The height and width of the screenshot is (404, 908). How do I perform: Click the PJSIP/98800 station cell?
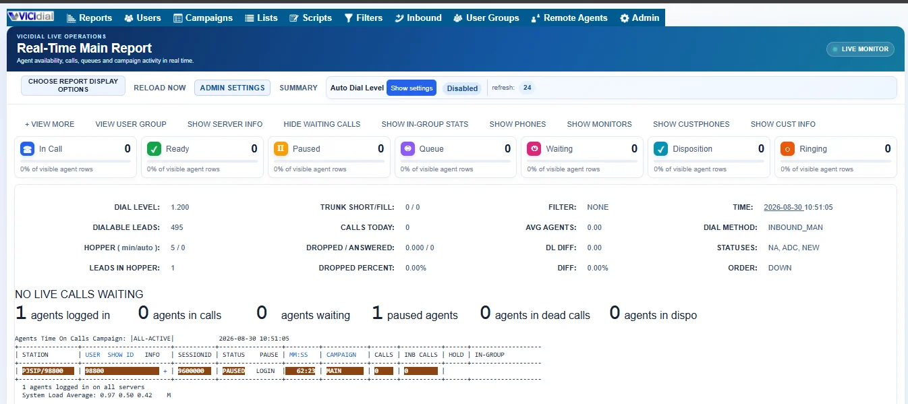tap(47, 371)
